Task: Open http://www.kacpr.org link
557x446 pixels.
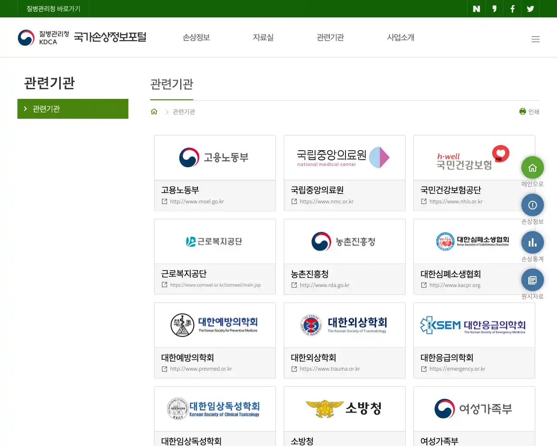Action: [455, 285]
